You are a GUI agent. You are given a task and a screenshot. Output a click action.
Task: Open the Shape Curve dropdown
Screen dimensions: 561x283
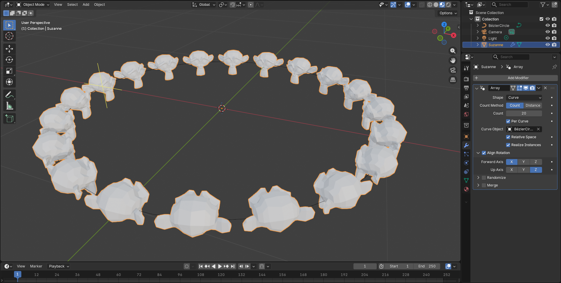[x=524, y=98]
